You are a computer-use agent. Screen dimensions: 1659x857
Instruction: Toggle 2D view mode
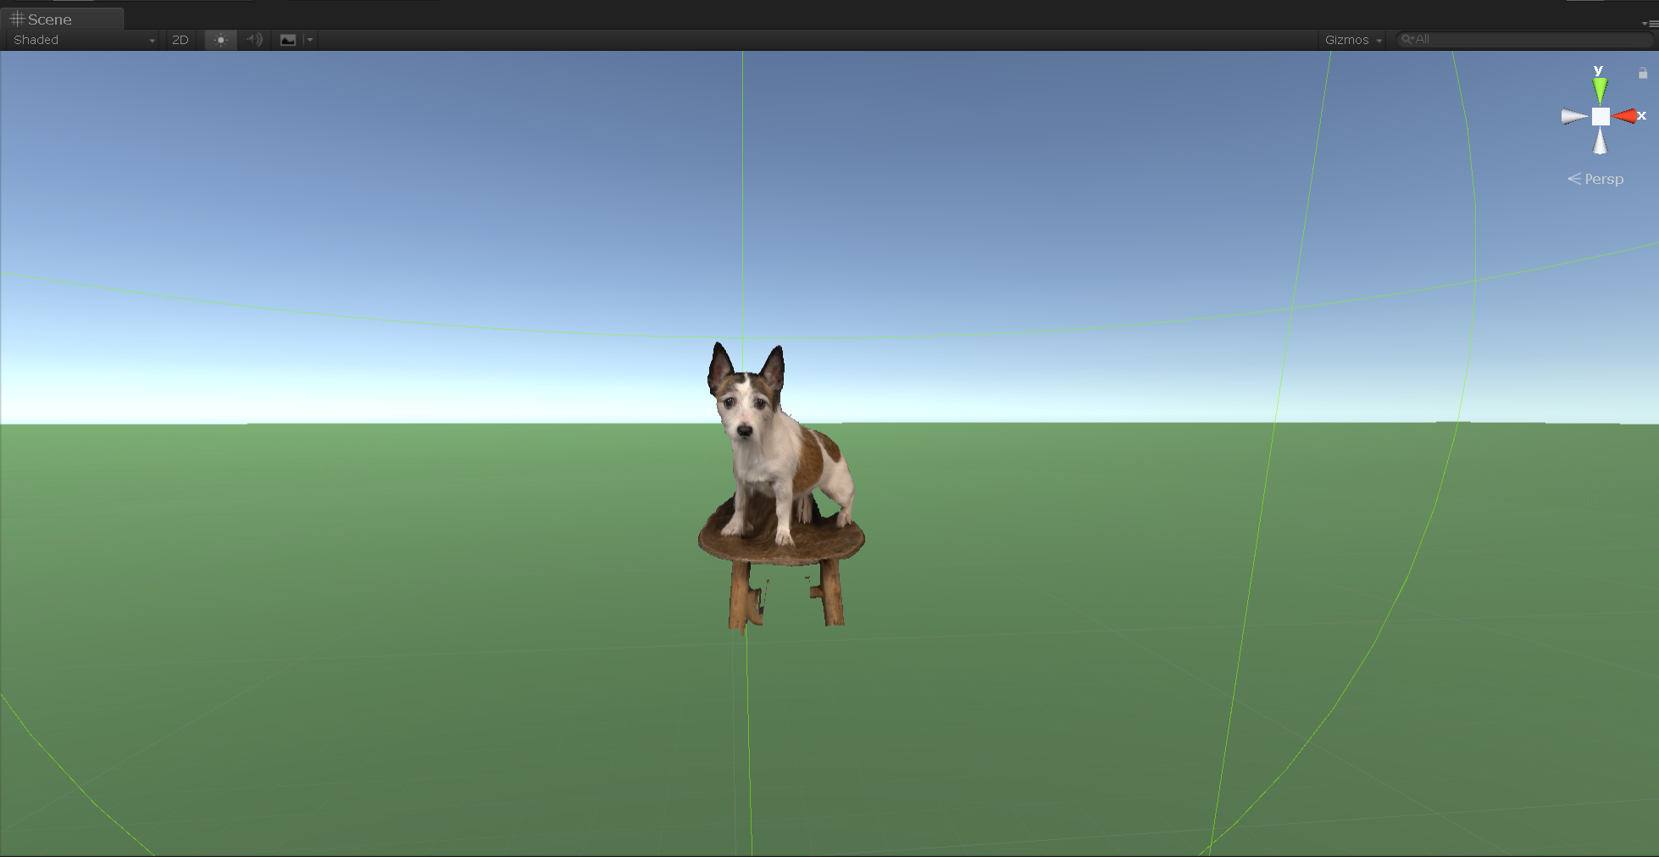tap(179, 40)
